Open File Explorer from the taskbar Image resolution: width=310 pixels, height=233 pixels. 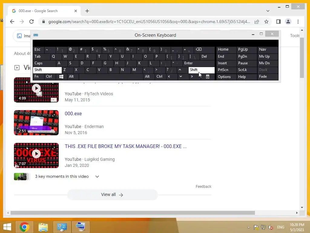(x=43, y=227)
